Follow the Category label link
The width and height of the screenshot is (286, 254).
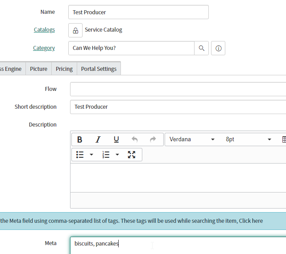(44, 48)
